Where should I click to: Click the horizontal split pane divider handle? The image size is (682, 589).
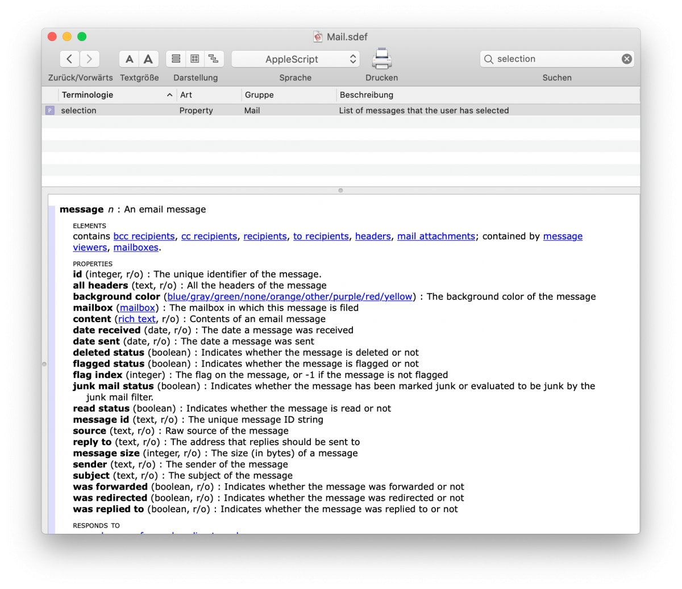pos(340,191)
